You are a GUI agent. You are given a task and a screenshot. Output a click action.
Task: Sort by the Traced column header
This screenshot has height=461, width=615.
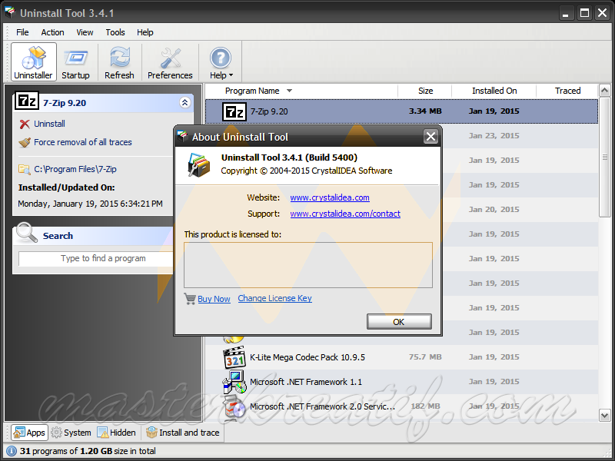tap(567, 91)
